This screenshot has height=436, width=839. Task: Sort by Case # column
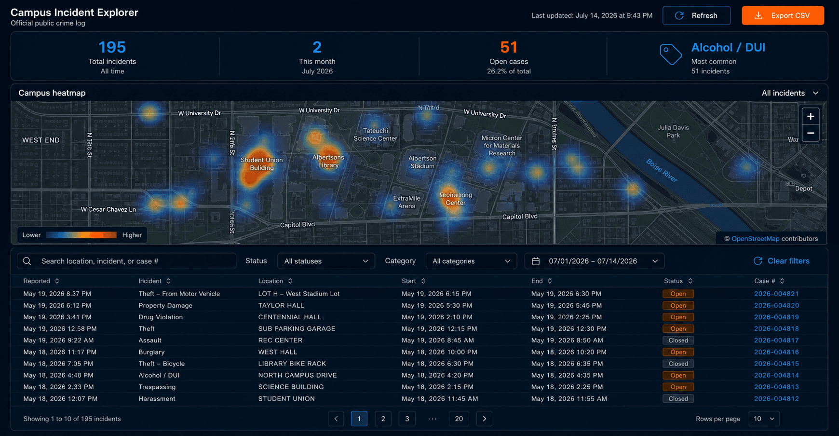[x=770, y=281]
